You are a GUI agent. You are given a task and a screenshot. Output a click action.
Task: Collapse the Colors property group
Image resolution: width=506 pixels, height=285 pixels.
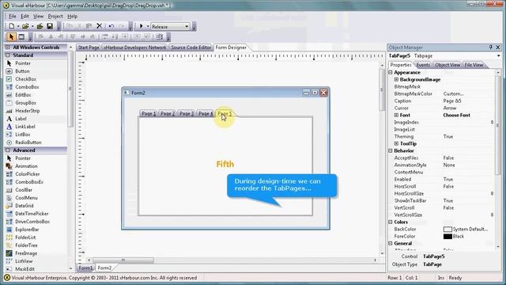pos(391,222)
